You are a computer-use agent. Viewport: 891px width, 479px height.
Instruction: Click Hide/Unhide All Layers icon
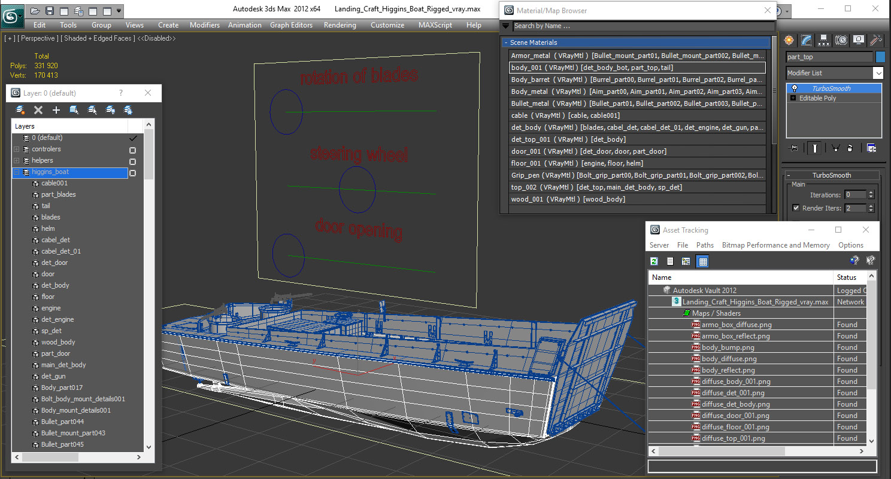coord(110,110)
